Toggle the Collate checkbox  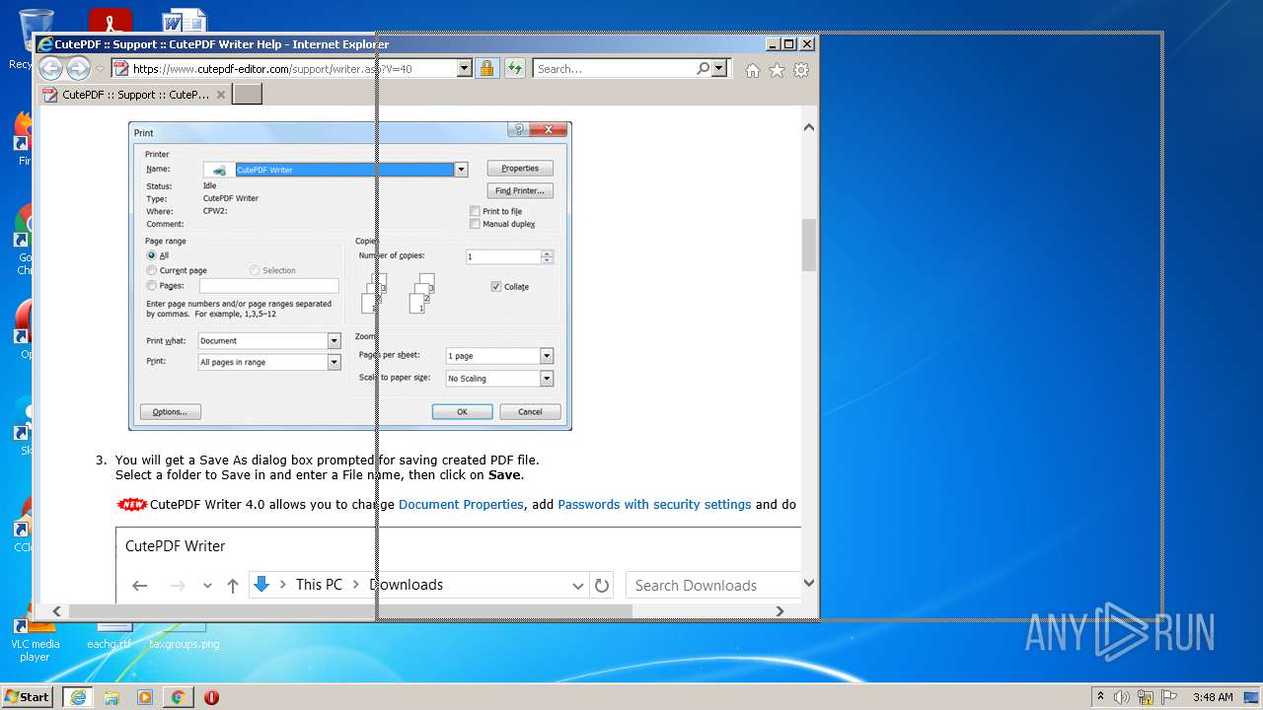tap(496, 287)
